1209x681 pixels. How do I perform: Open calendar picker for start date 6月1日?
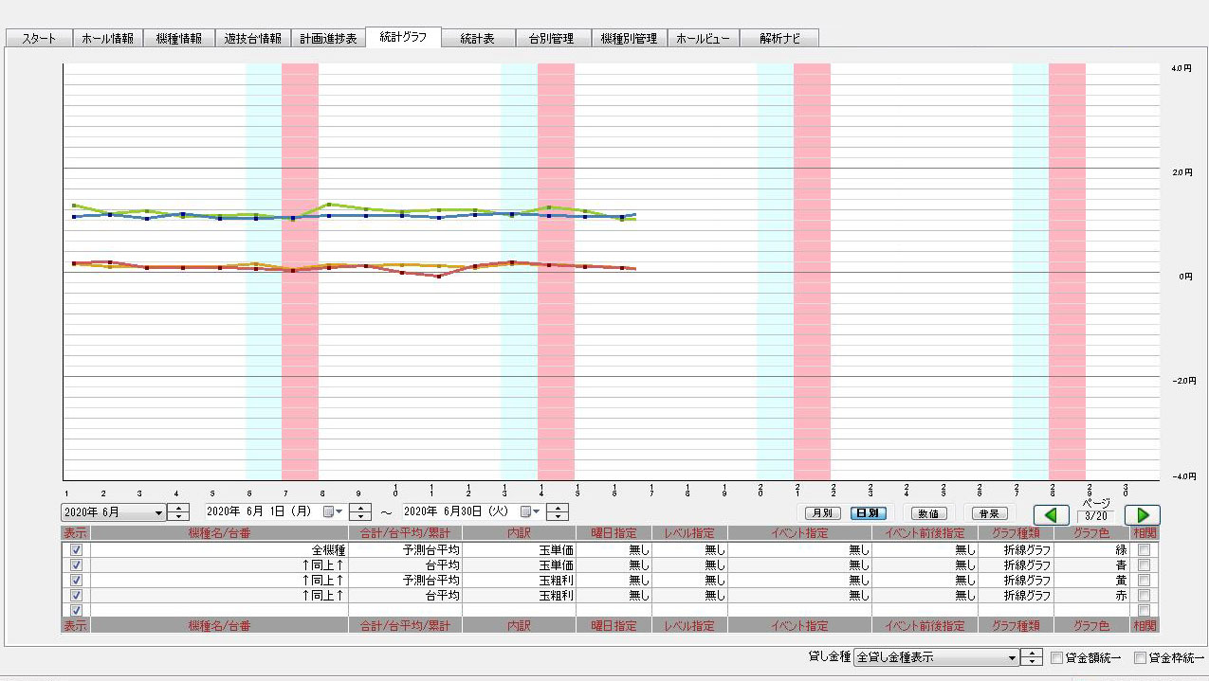333,512
